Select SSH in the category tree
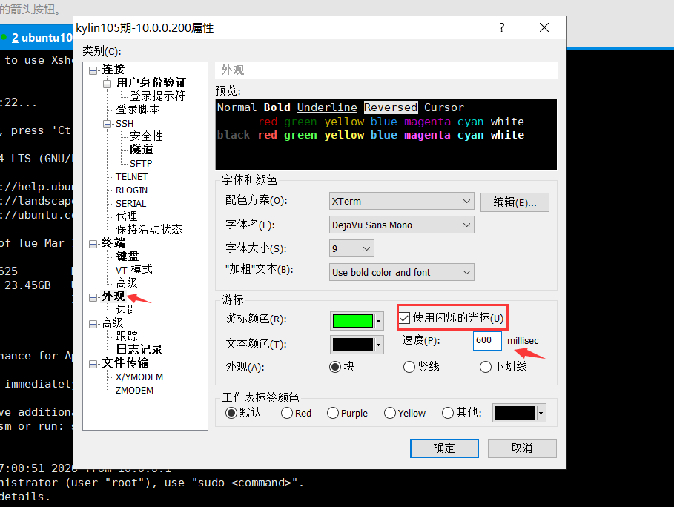674x507 pixels. pos(125,124)
